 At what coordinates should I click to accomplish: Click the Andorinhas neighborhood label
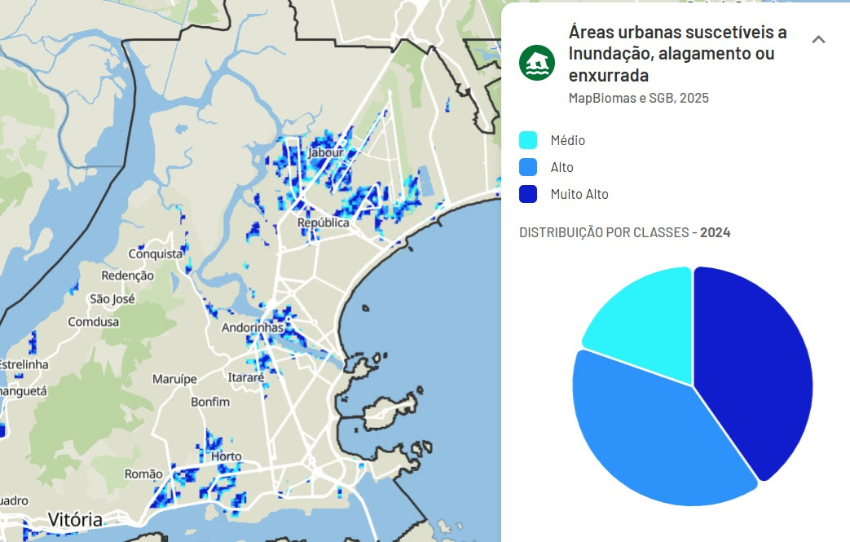[253, 328]
